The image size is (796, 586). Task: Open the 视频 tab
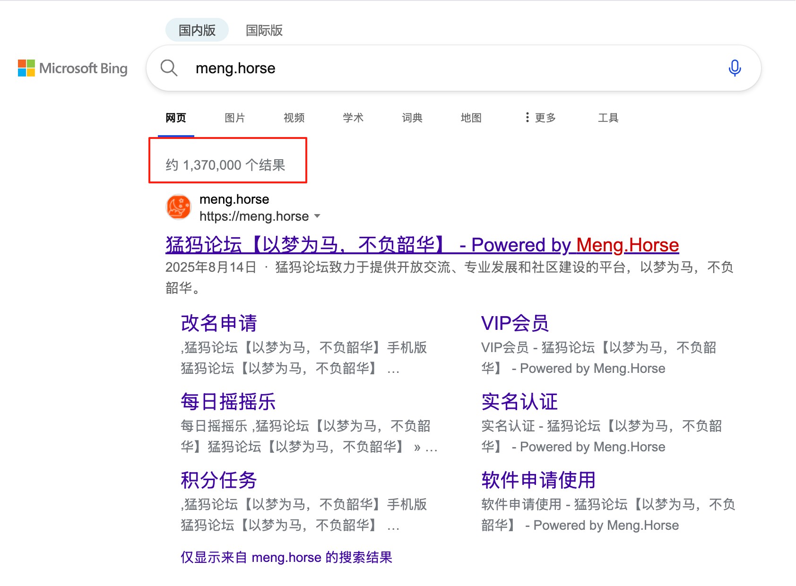point(294,118)
